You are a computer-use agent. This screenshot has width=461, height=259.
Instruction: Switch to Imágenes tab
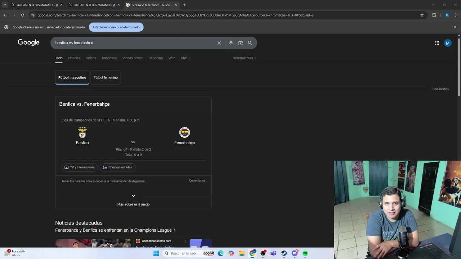pyautogui.click(x=109, y=58)
